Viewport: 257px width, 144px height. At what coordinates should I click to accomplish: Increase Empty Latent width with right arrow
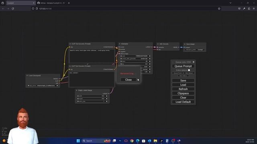pyautogui.click(x=107, y=96)
